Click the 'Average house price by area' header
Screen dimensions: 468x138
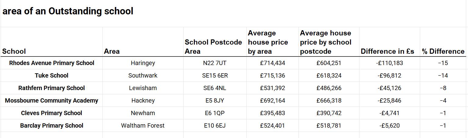[268, 42]
